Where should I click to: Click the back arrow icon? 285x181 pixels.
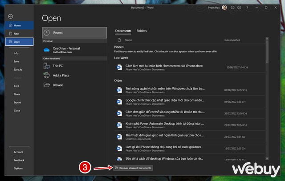(x=11, y=16)
